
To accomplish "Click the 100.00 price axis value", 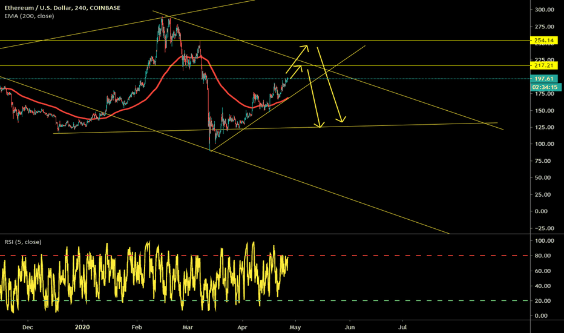I will [x=544, y=143].
